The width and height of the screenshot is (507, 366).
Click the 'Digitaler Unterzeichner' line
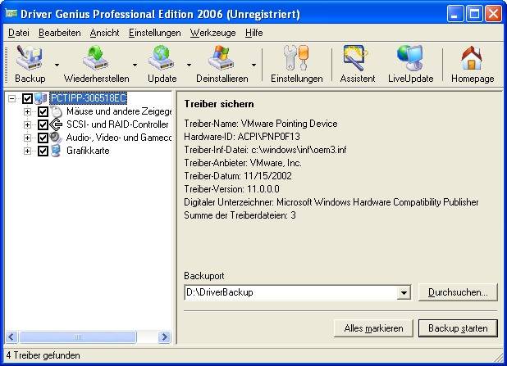(x=331, y=202)
